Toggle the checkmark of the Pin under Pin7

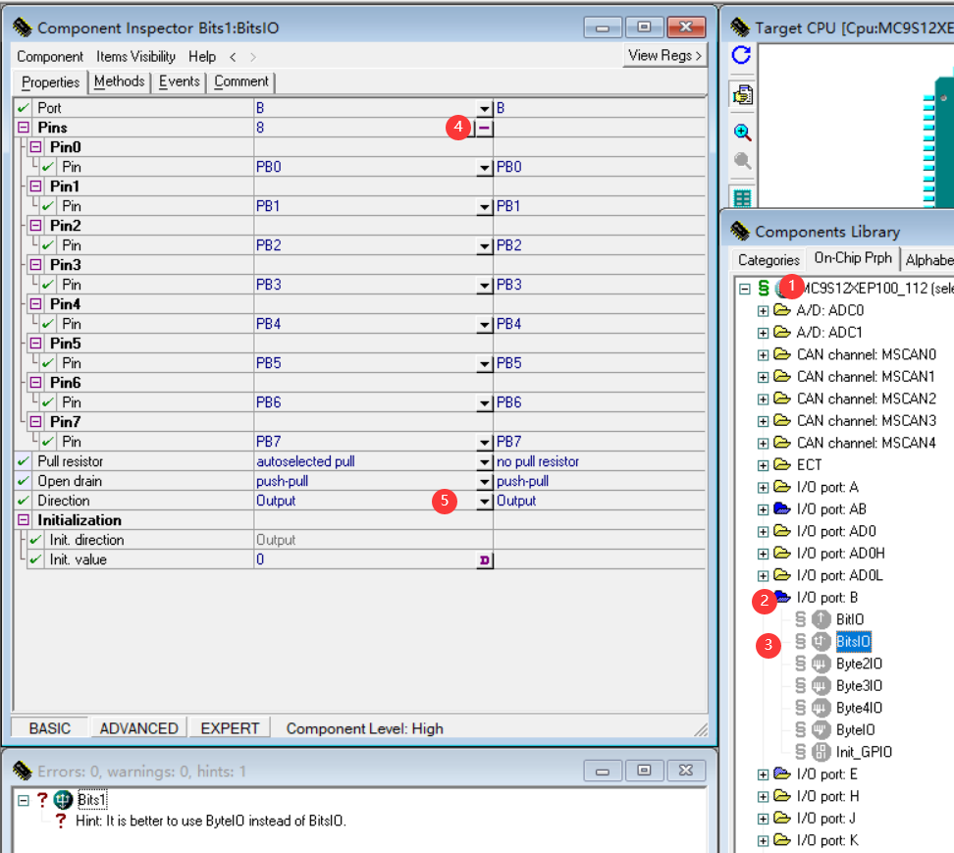48,442
